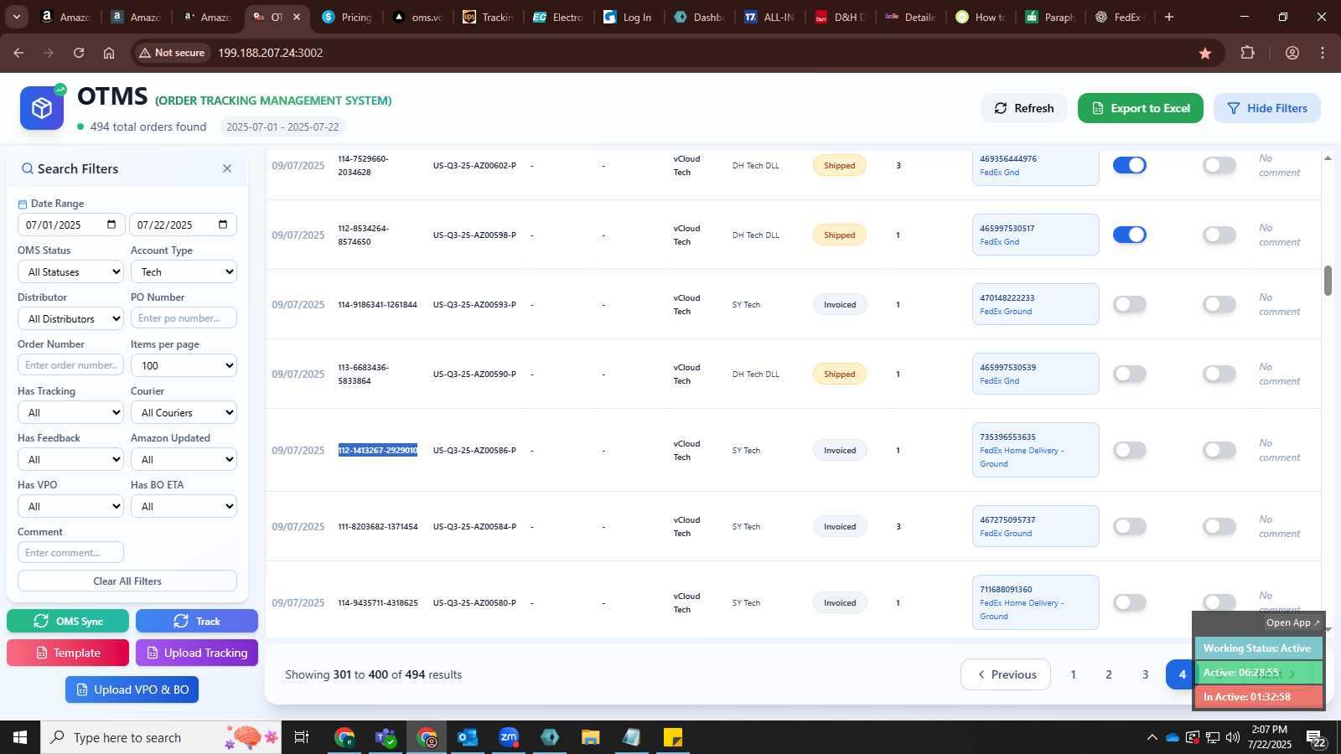This screenshot has width=1341, height=754.
Task: Open Sticky Notes from taskbar
Action: coord(673,737)
